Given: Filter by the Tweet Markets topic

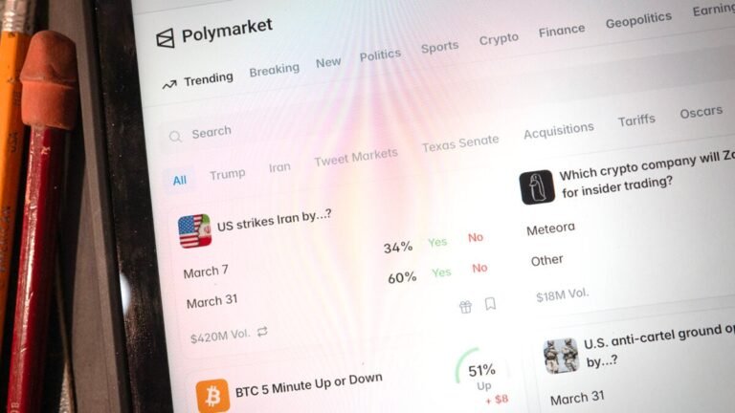Looking at the screenshot, I should click(x=356, y=158).
